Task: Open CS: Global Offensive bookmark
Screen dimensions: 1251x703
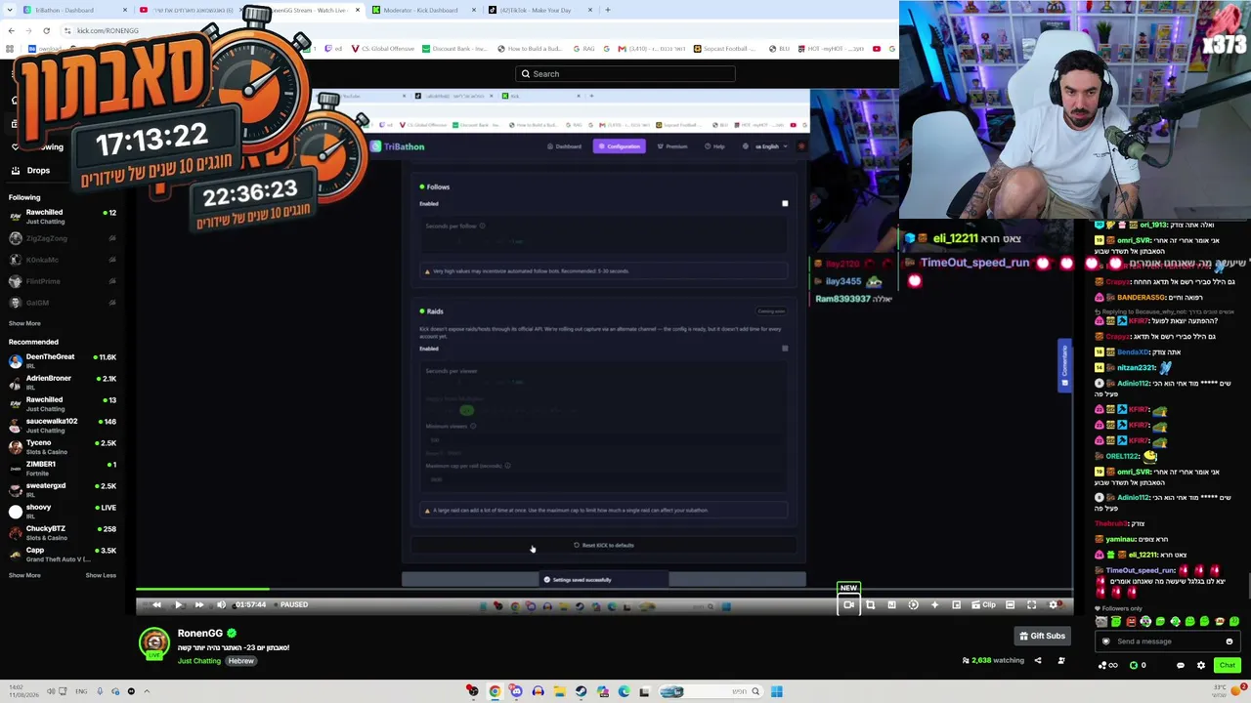Action: (x=383, y=49)
